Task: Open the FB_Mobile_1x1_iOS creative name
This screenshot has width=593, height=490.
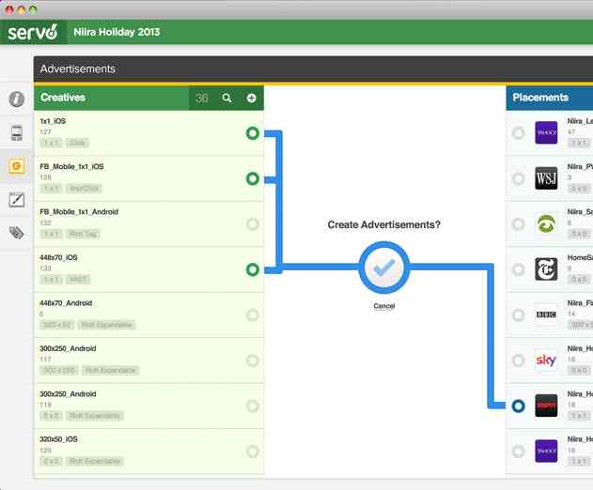Action: (x=71, y=166)
